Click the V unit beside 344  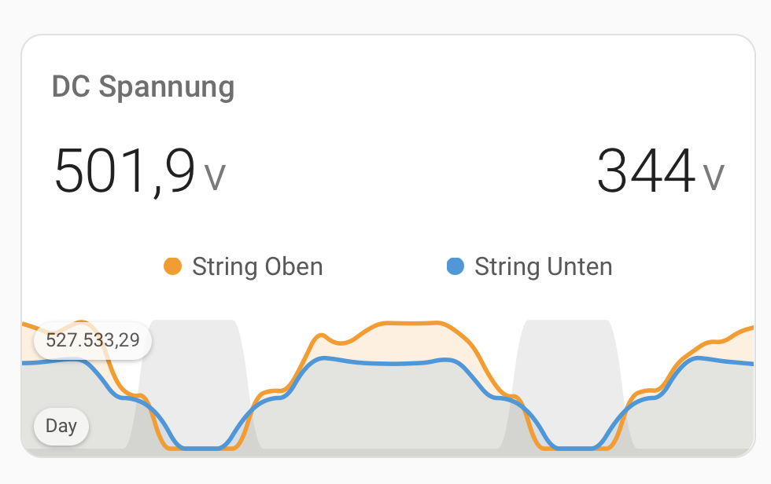714,178
